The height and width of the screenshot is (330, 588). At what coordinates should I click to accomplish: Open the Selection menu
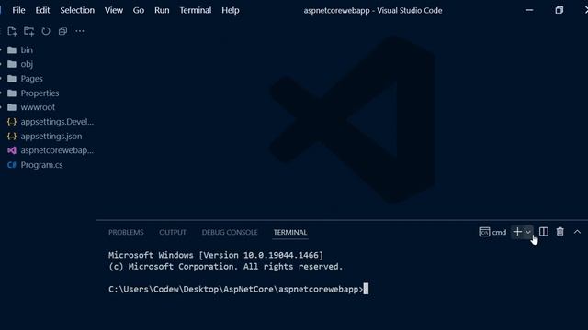(x=77, y=10)
